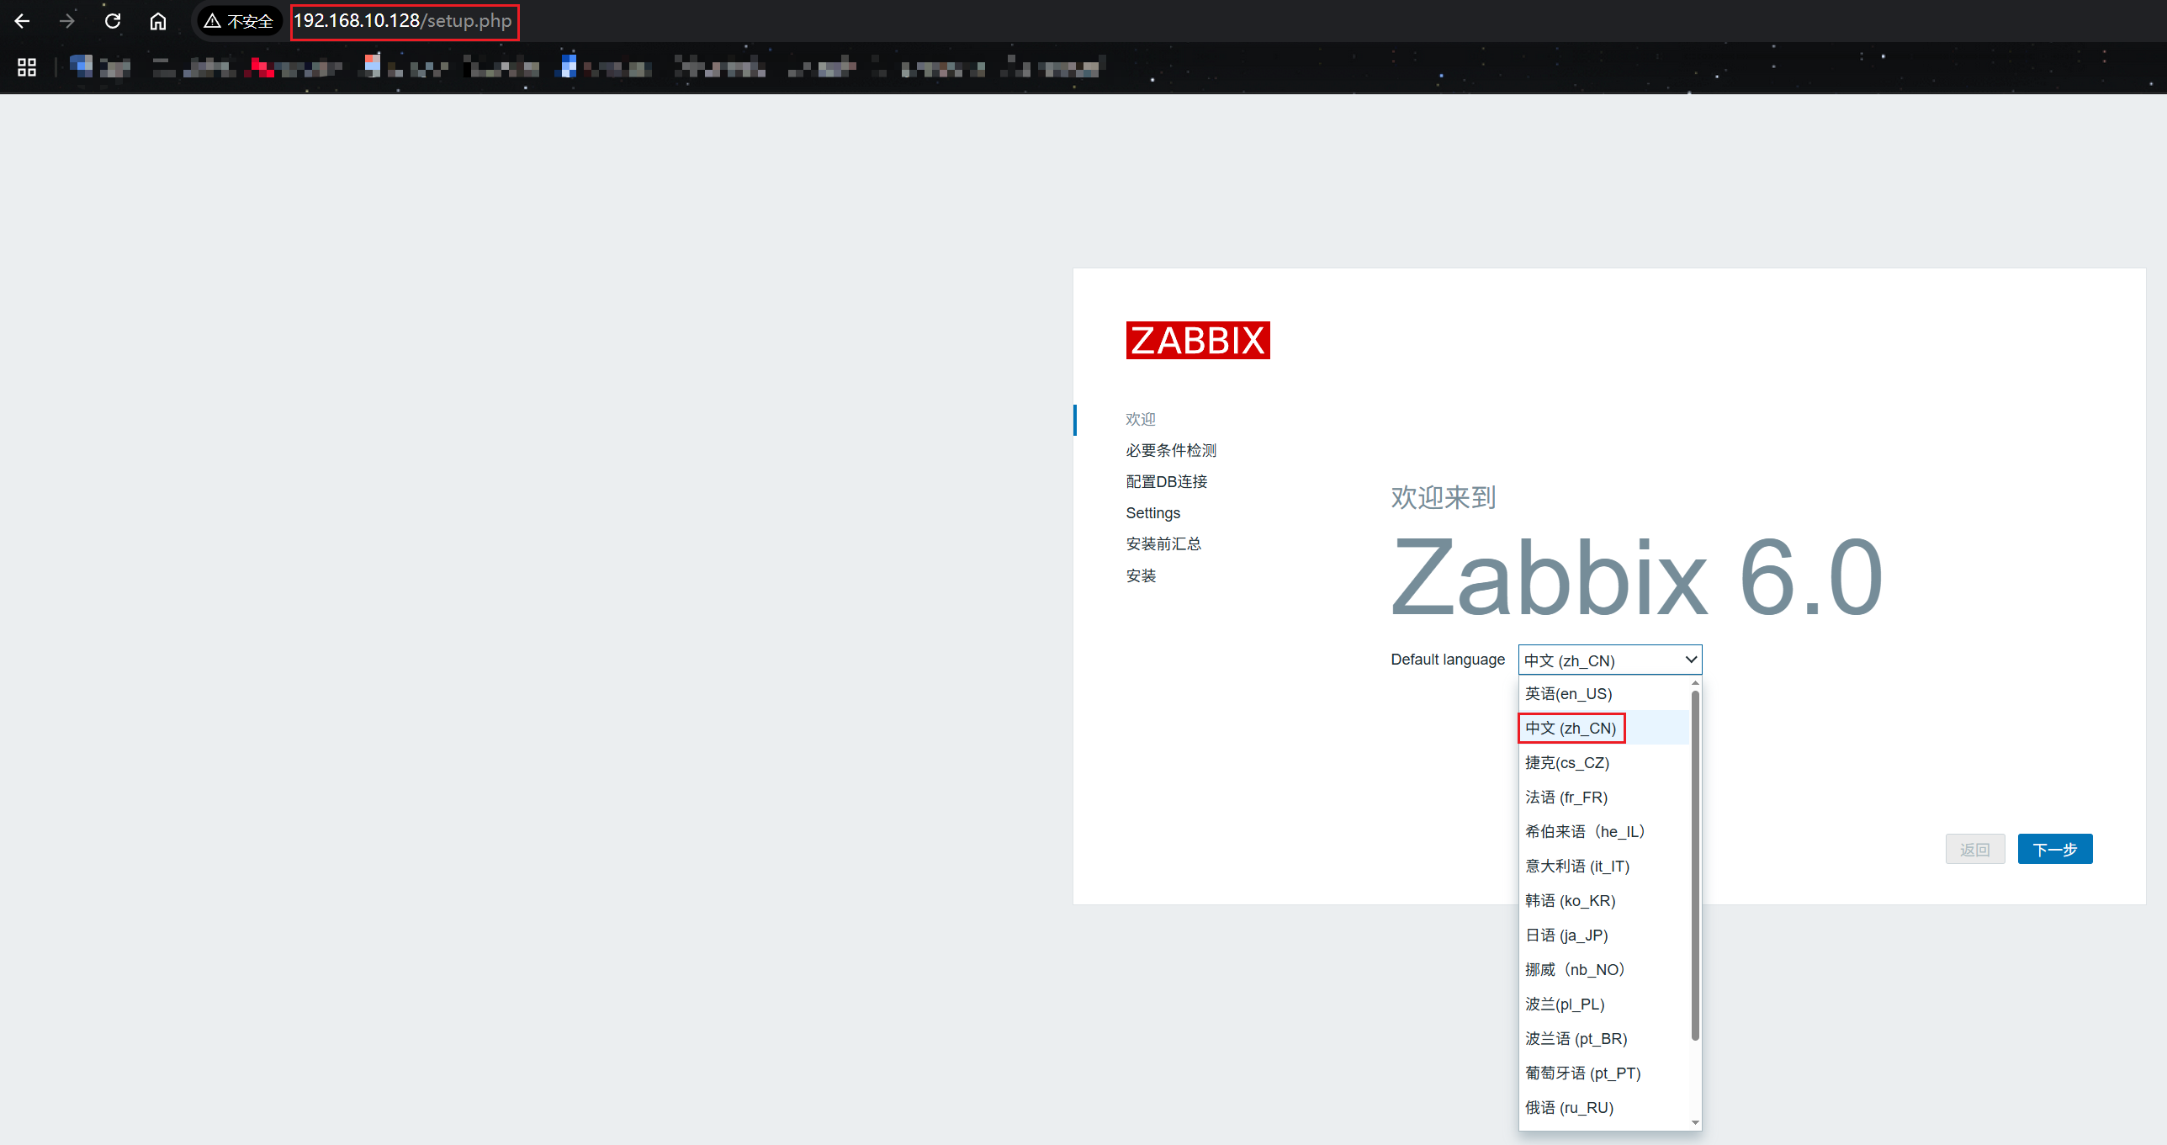Viewport: 2167px width, 1145px height.
Task: Click the Default language label
Action: (1447, 660)
